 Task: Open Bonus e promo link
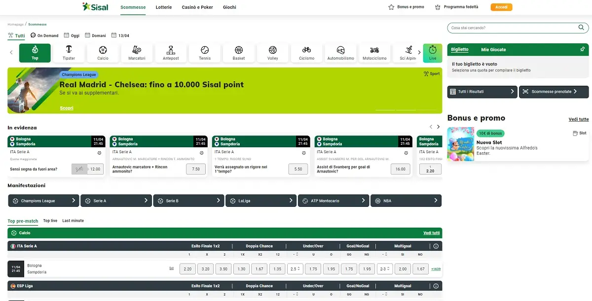[x=406, y=7]
